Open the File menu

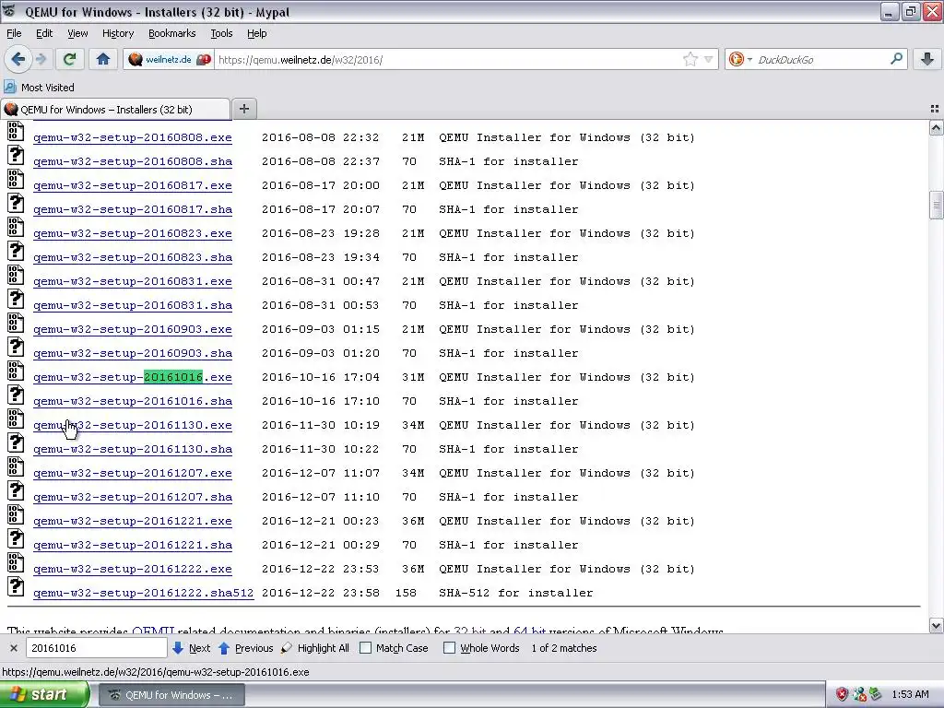coord(14,33)
